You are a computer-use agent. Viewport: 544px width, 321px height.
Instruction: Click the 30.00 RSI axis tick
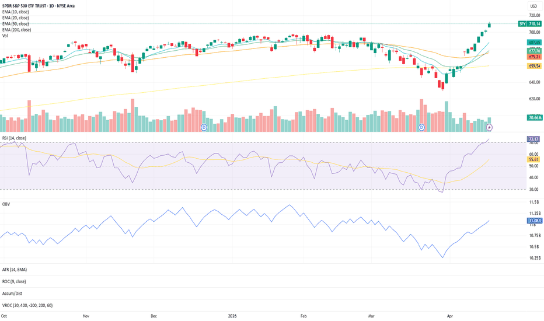[x=533, y=190]
